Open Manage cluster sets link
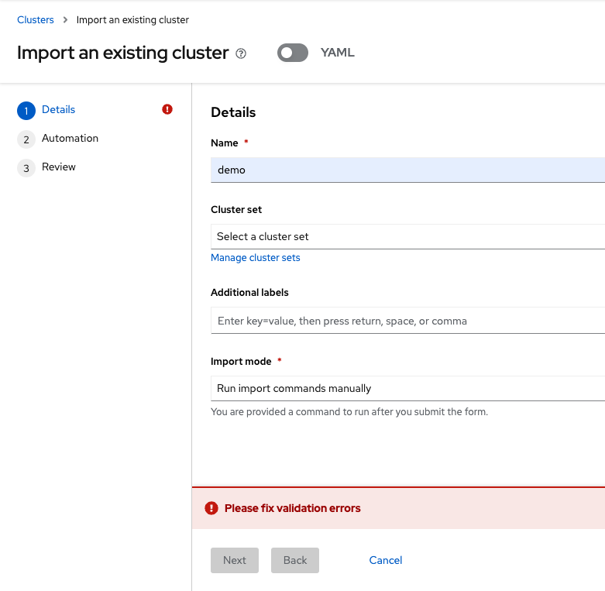 256,257
